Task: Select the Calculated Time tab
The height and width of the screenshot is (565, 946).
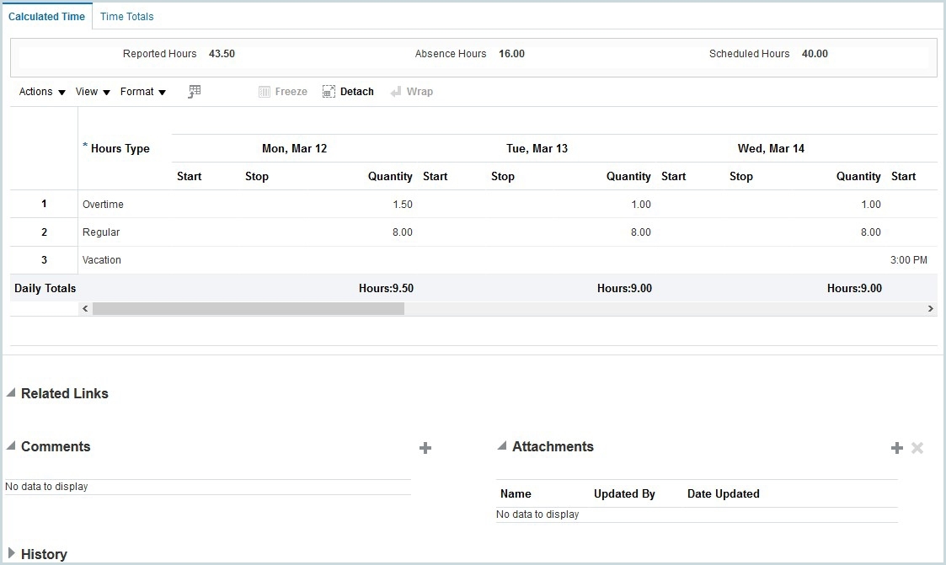Action: point(47,16)
